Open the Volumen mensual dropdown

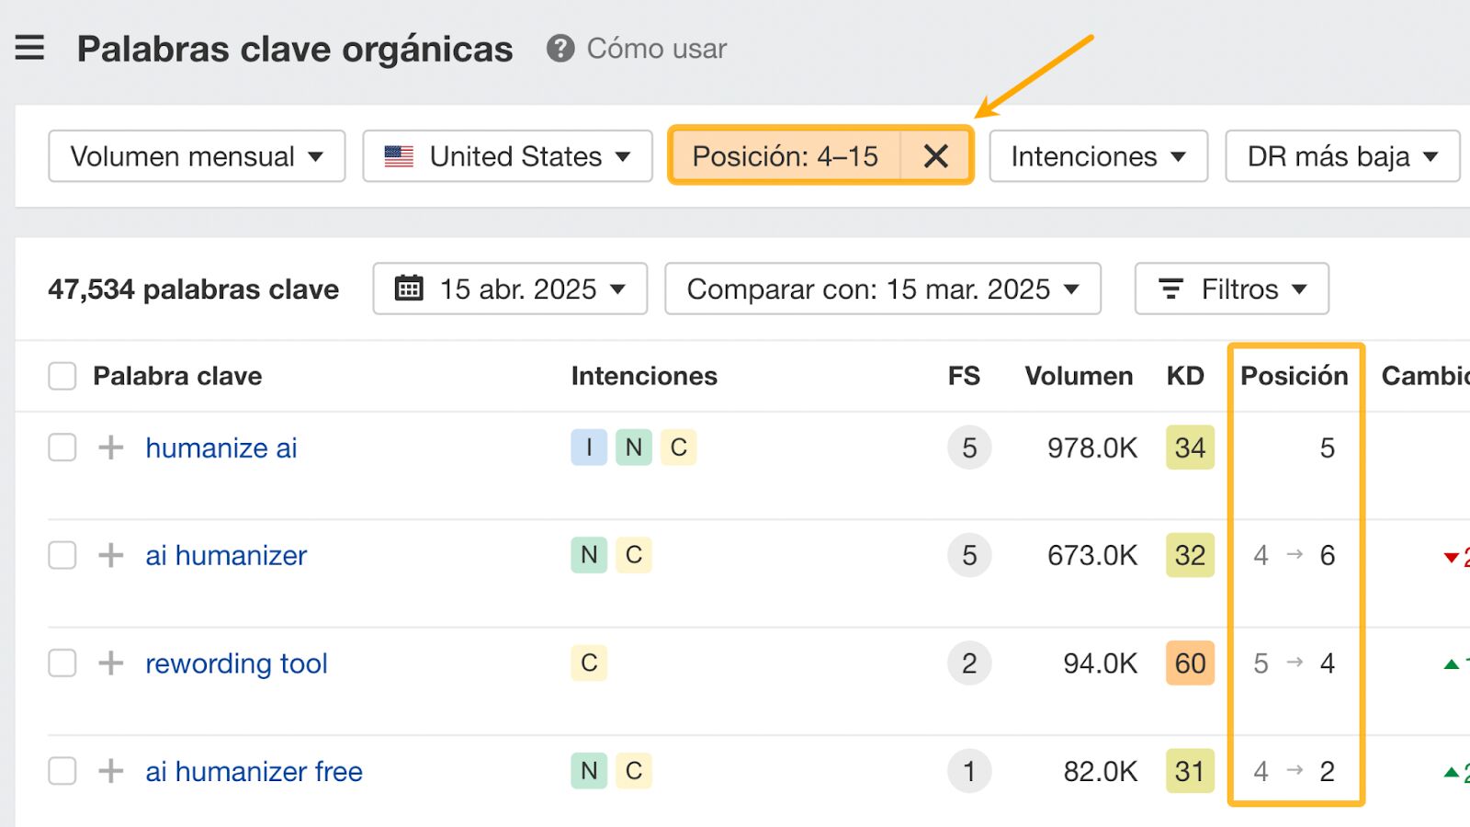tap(196, 156)
